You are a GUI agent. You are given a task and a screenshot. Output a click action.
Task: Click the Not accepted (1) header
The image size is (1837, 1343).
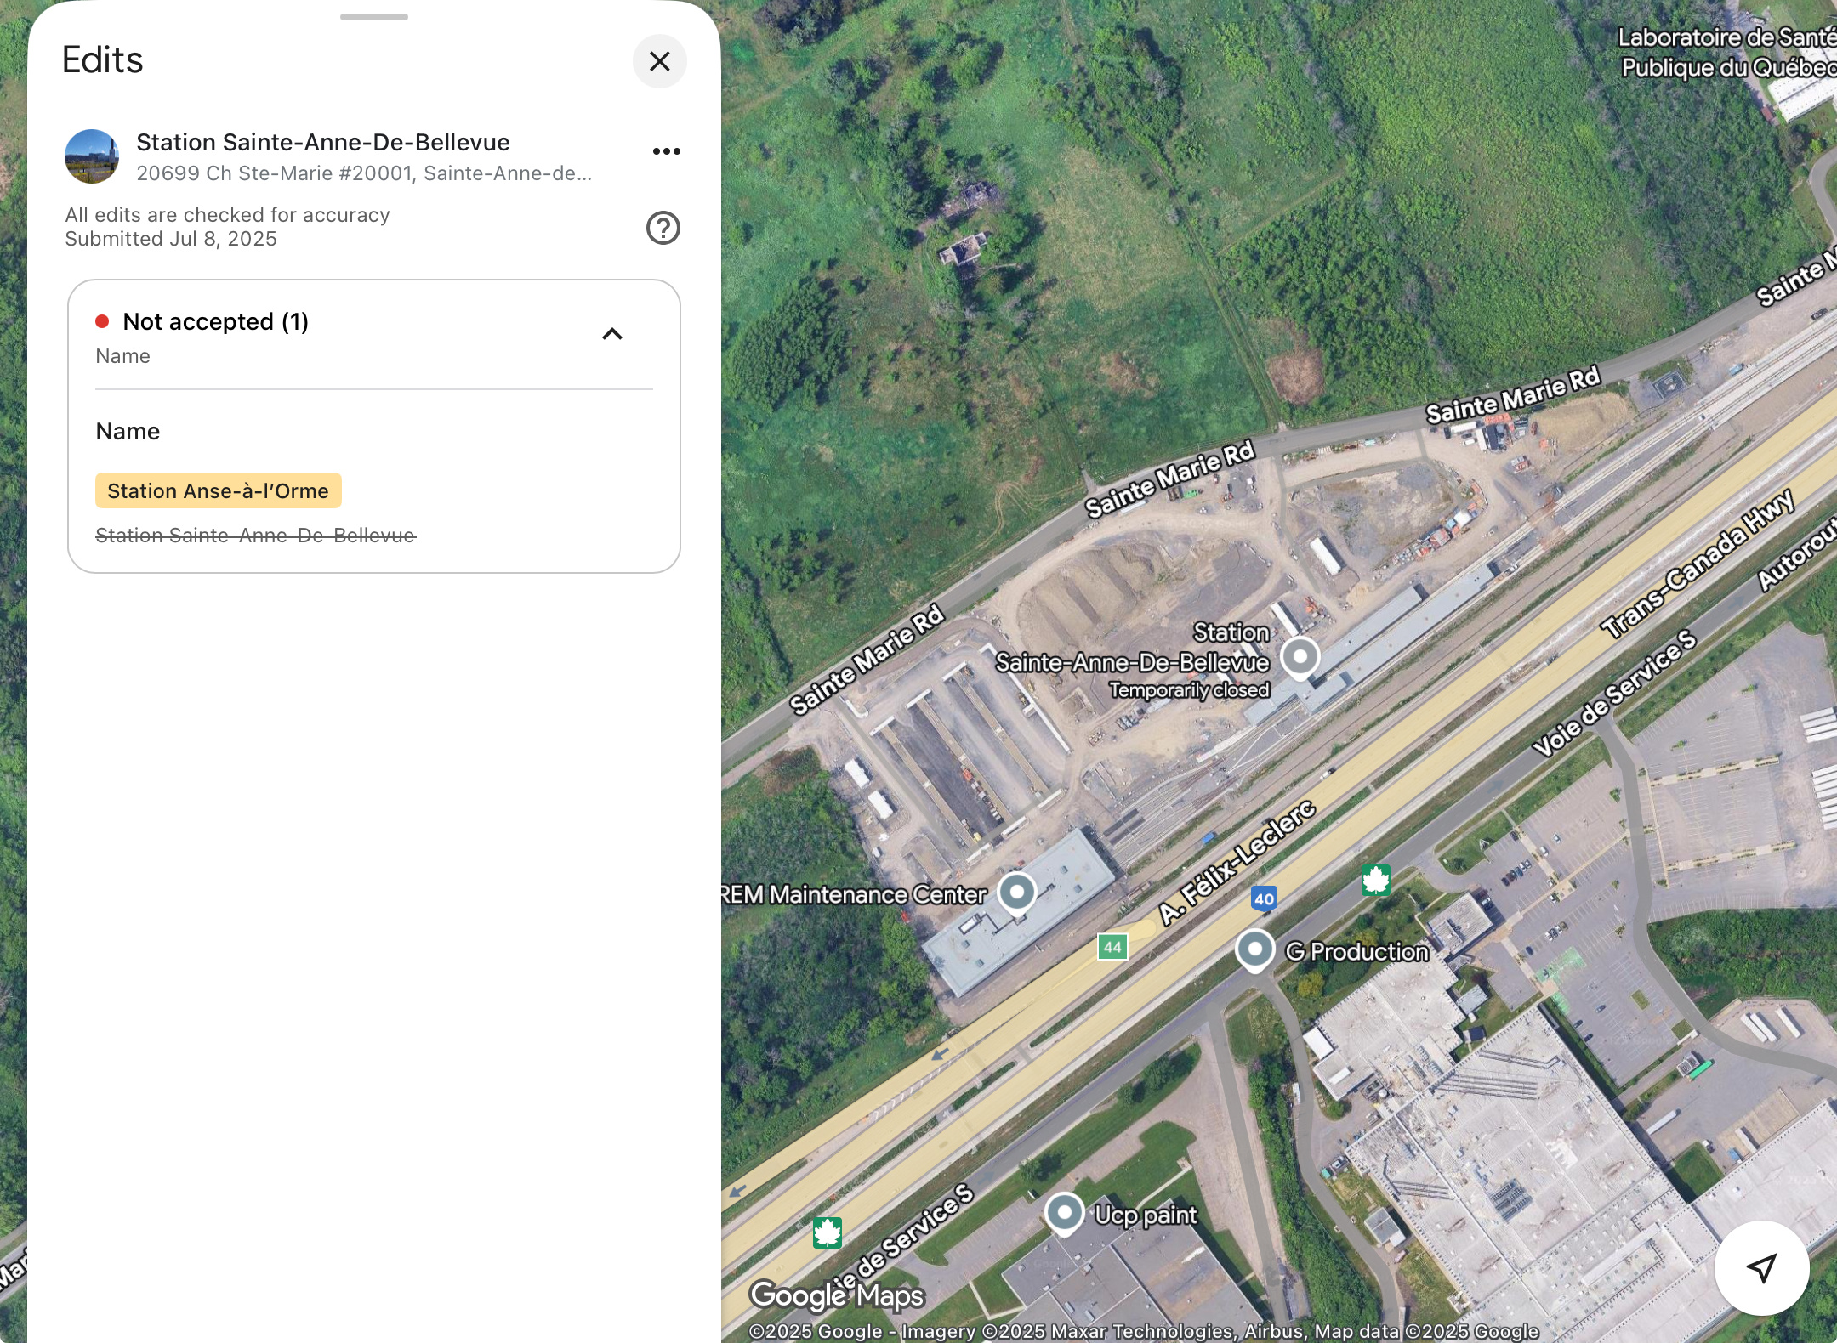[x=216, y=322]
